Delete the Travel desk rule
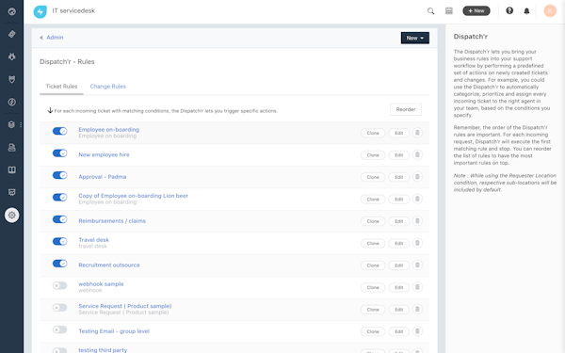 click(417, 243)
